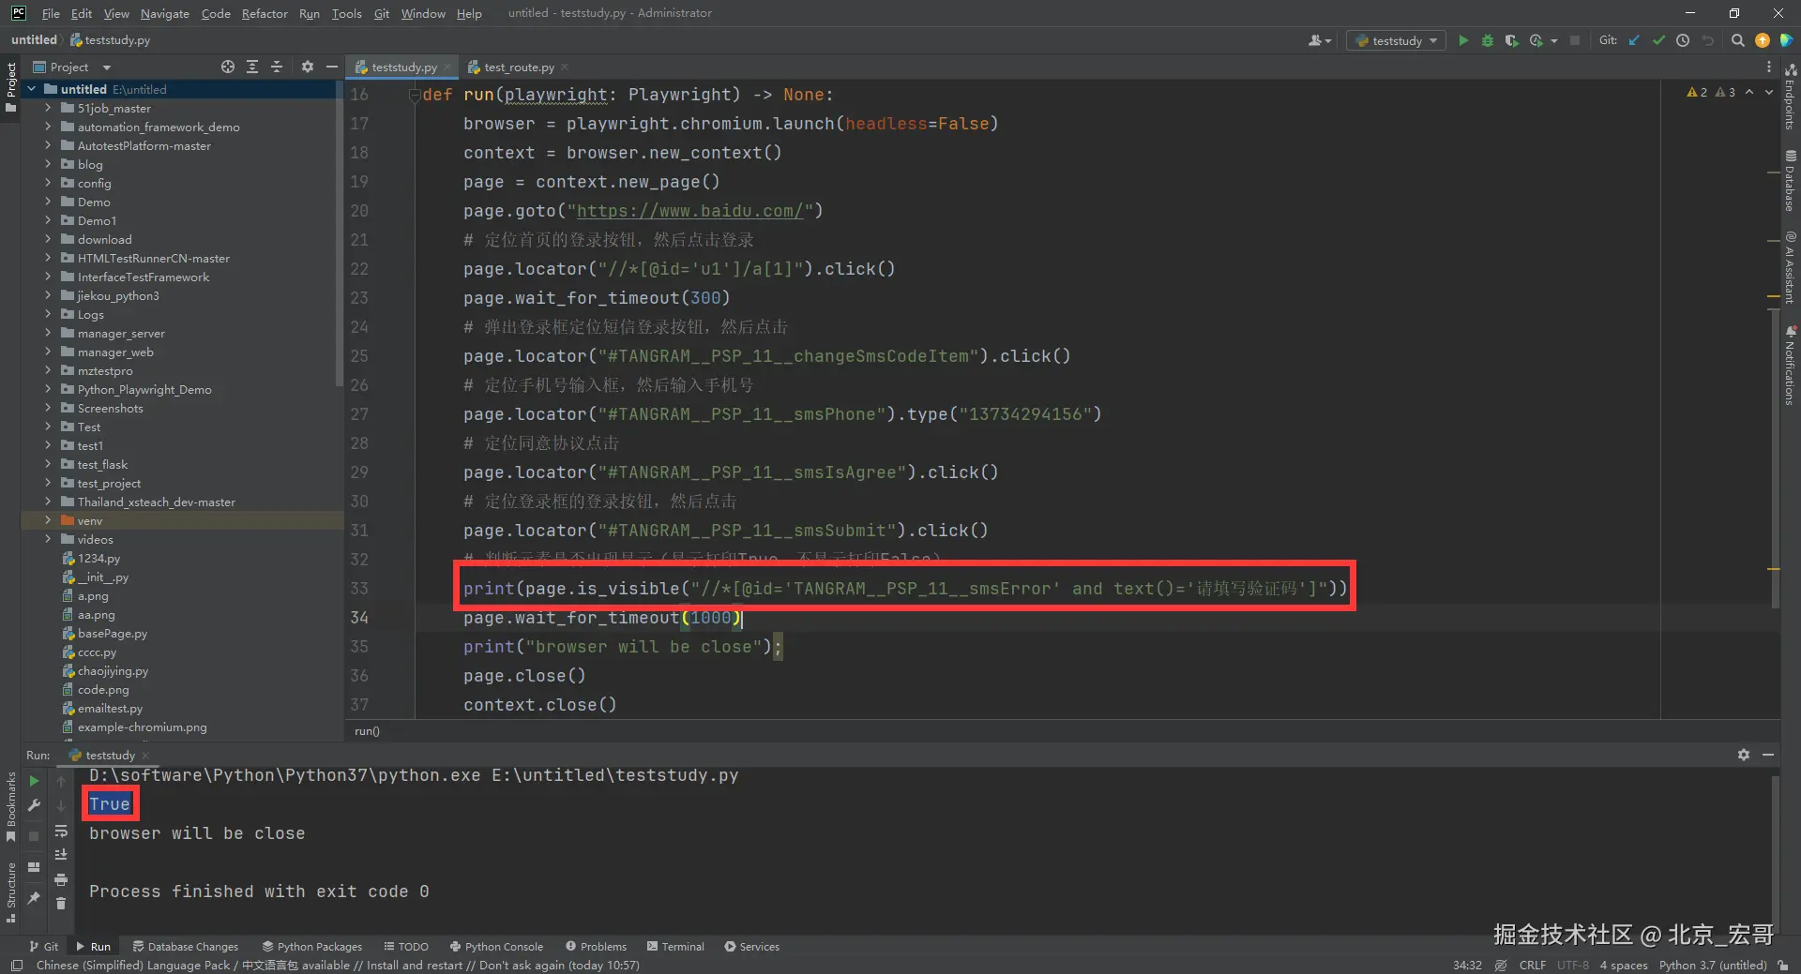
Task: Open the wrench run-configuration icon in the Run panel
Action: (34, 805)
